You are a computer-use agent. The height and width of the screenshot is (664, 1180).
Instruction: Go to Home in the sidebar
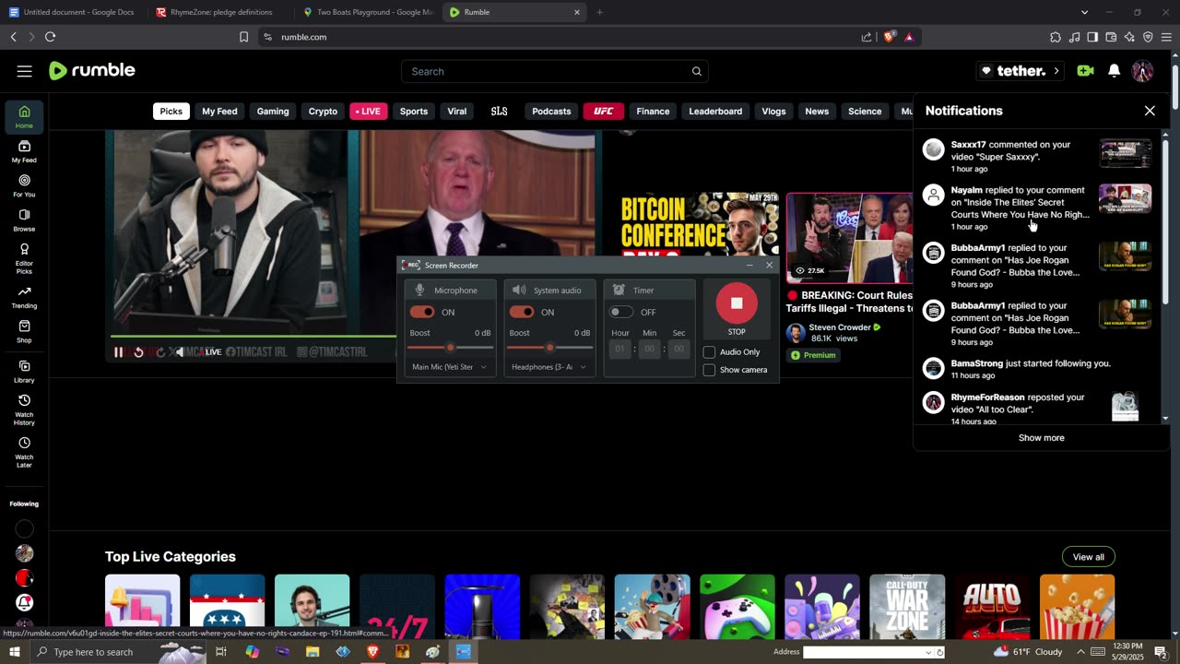(24, 117)
